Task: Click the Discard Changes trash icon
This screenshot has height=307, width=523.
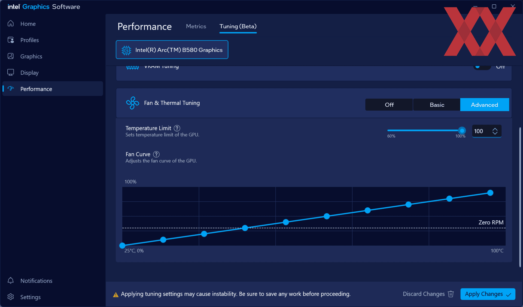Action: pyautogui.click(x=451, y=294)
